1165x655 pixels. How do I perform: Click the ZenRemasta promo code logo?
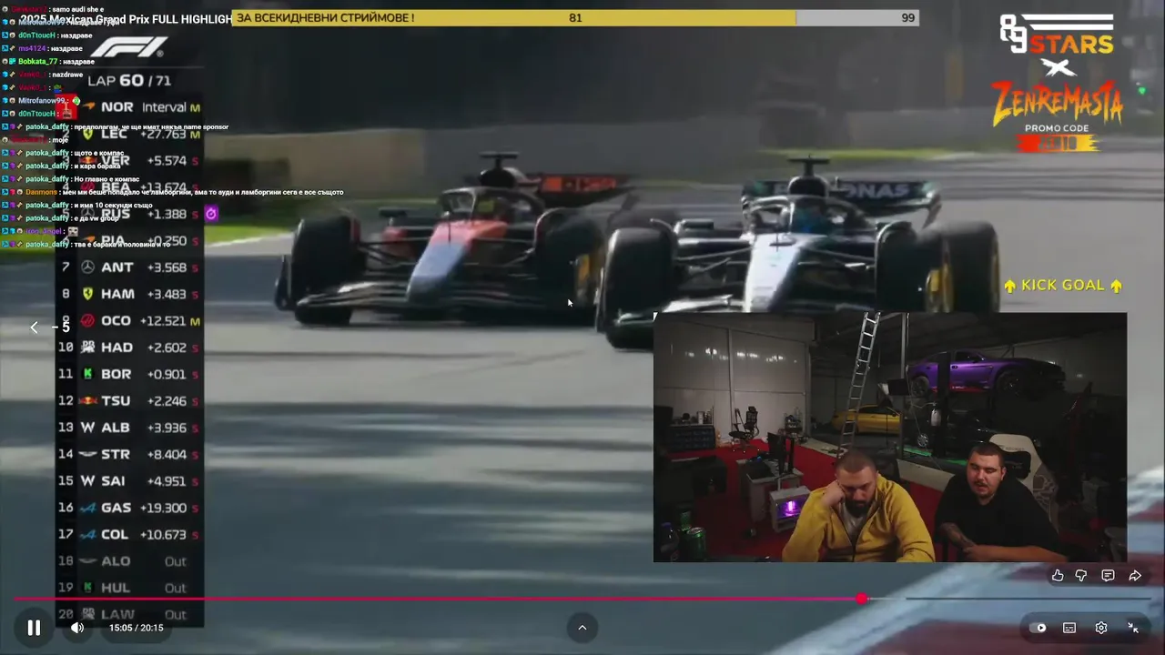pos(1058,114)
